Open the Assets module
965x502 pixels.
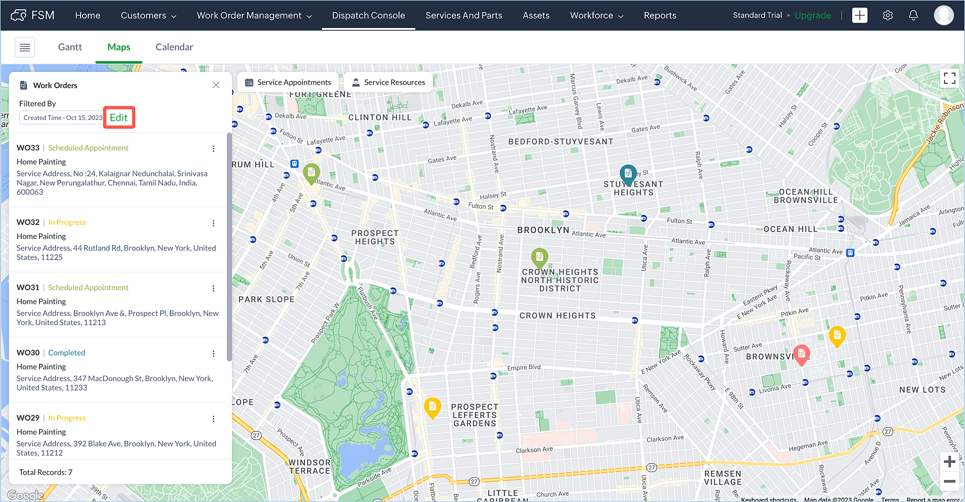pyautogui.click(x=536, y=15)
